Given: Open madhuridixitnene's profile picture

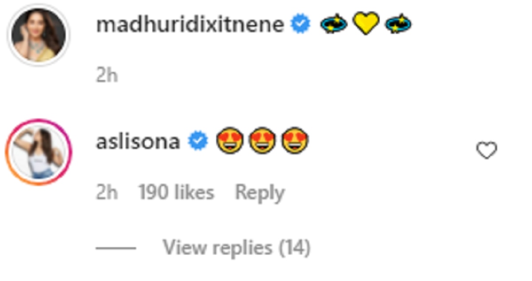Looking at the screenshot, I should [38, 35].
